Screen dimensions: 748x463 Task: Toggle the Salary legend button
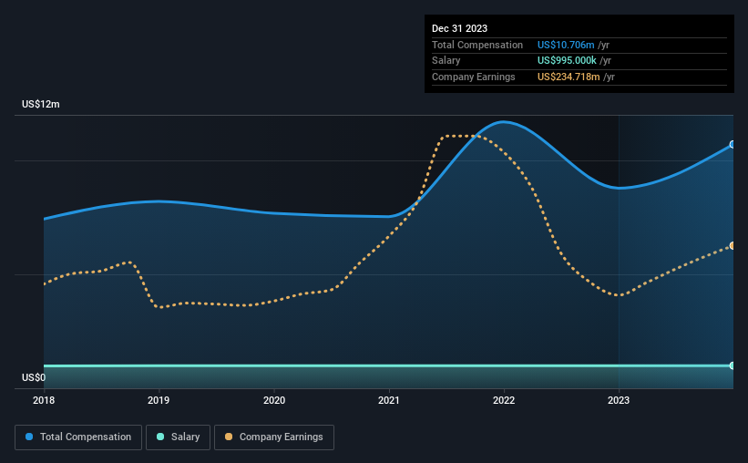(178, 437)
